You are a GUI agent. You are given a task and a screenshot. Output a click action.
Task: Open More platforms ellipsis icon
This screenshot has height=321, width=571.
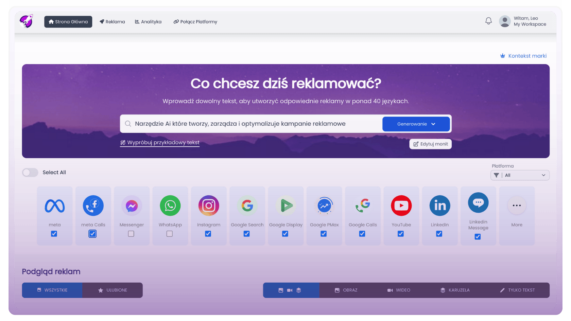pyautogui.click(x=517, y=206)
